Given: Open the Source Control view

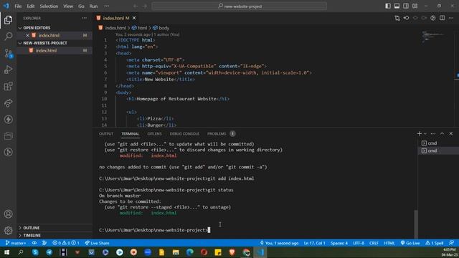Looking at the screenshot, I should [x=8, y=53].
